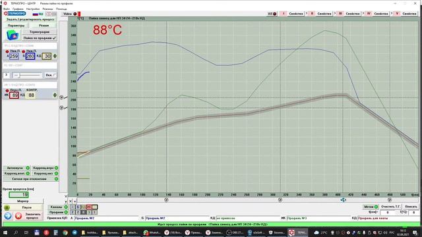Click green arrow next to КД 30
The height and width of the screenshot is (237, 422).
(x=55, y=56)
